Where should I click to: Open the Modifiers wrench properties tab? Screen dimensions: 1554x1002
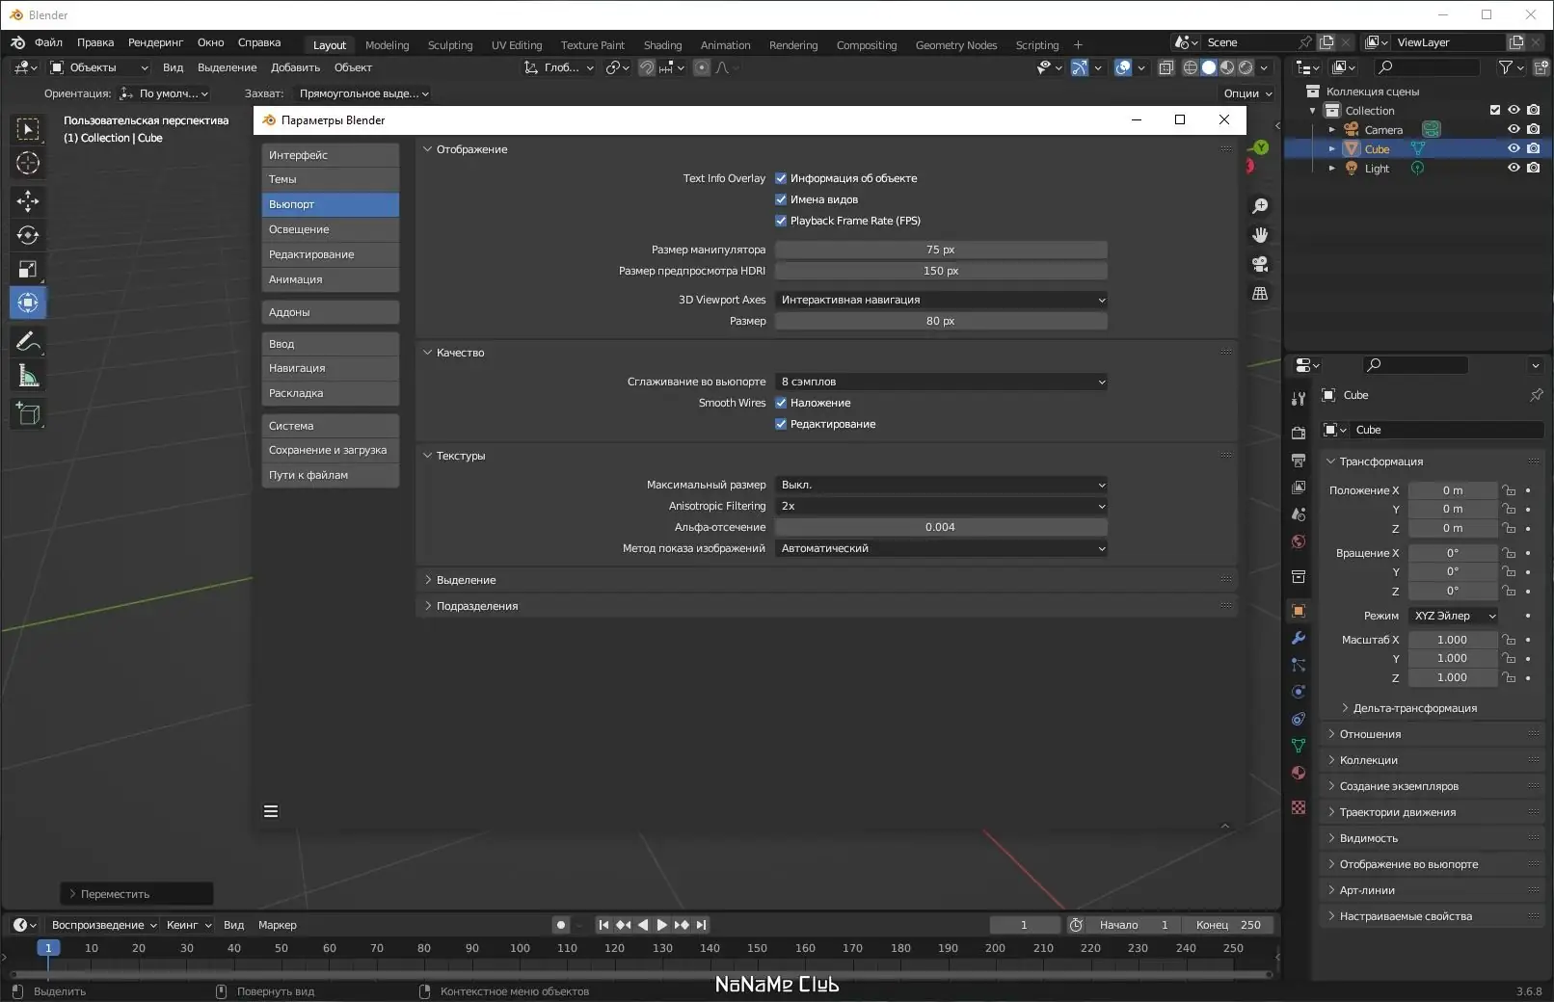click(1299, 638)
